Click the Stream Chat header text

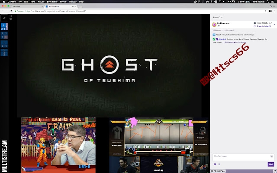[x=218, y=17]
